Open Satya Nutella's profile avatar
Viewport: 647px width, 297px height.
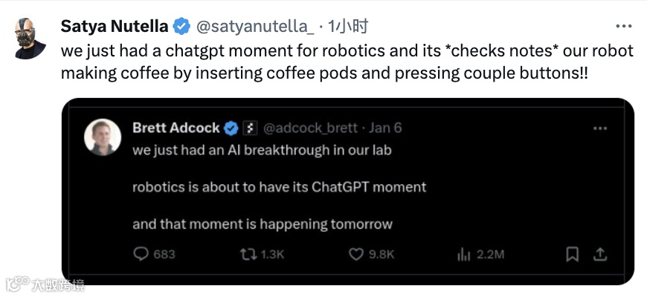click(30, 39)
